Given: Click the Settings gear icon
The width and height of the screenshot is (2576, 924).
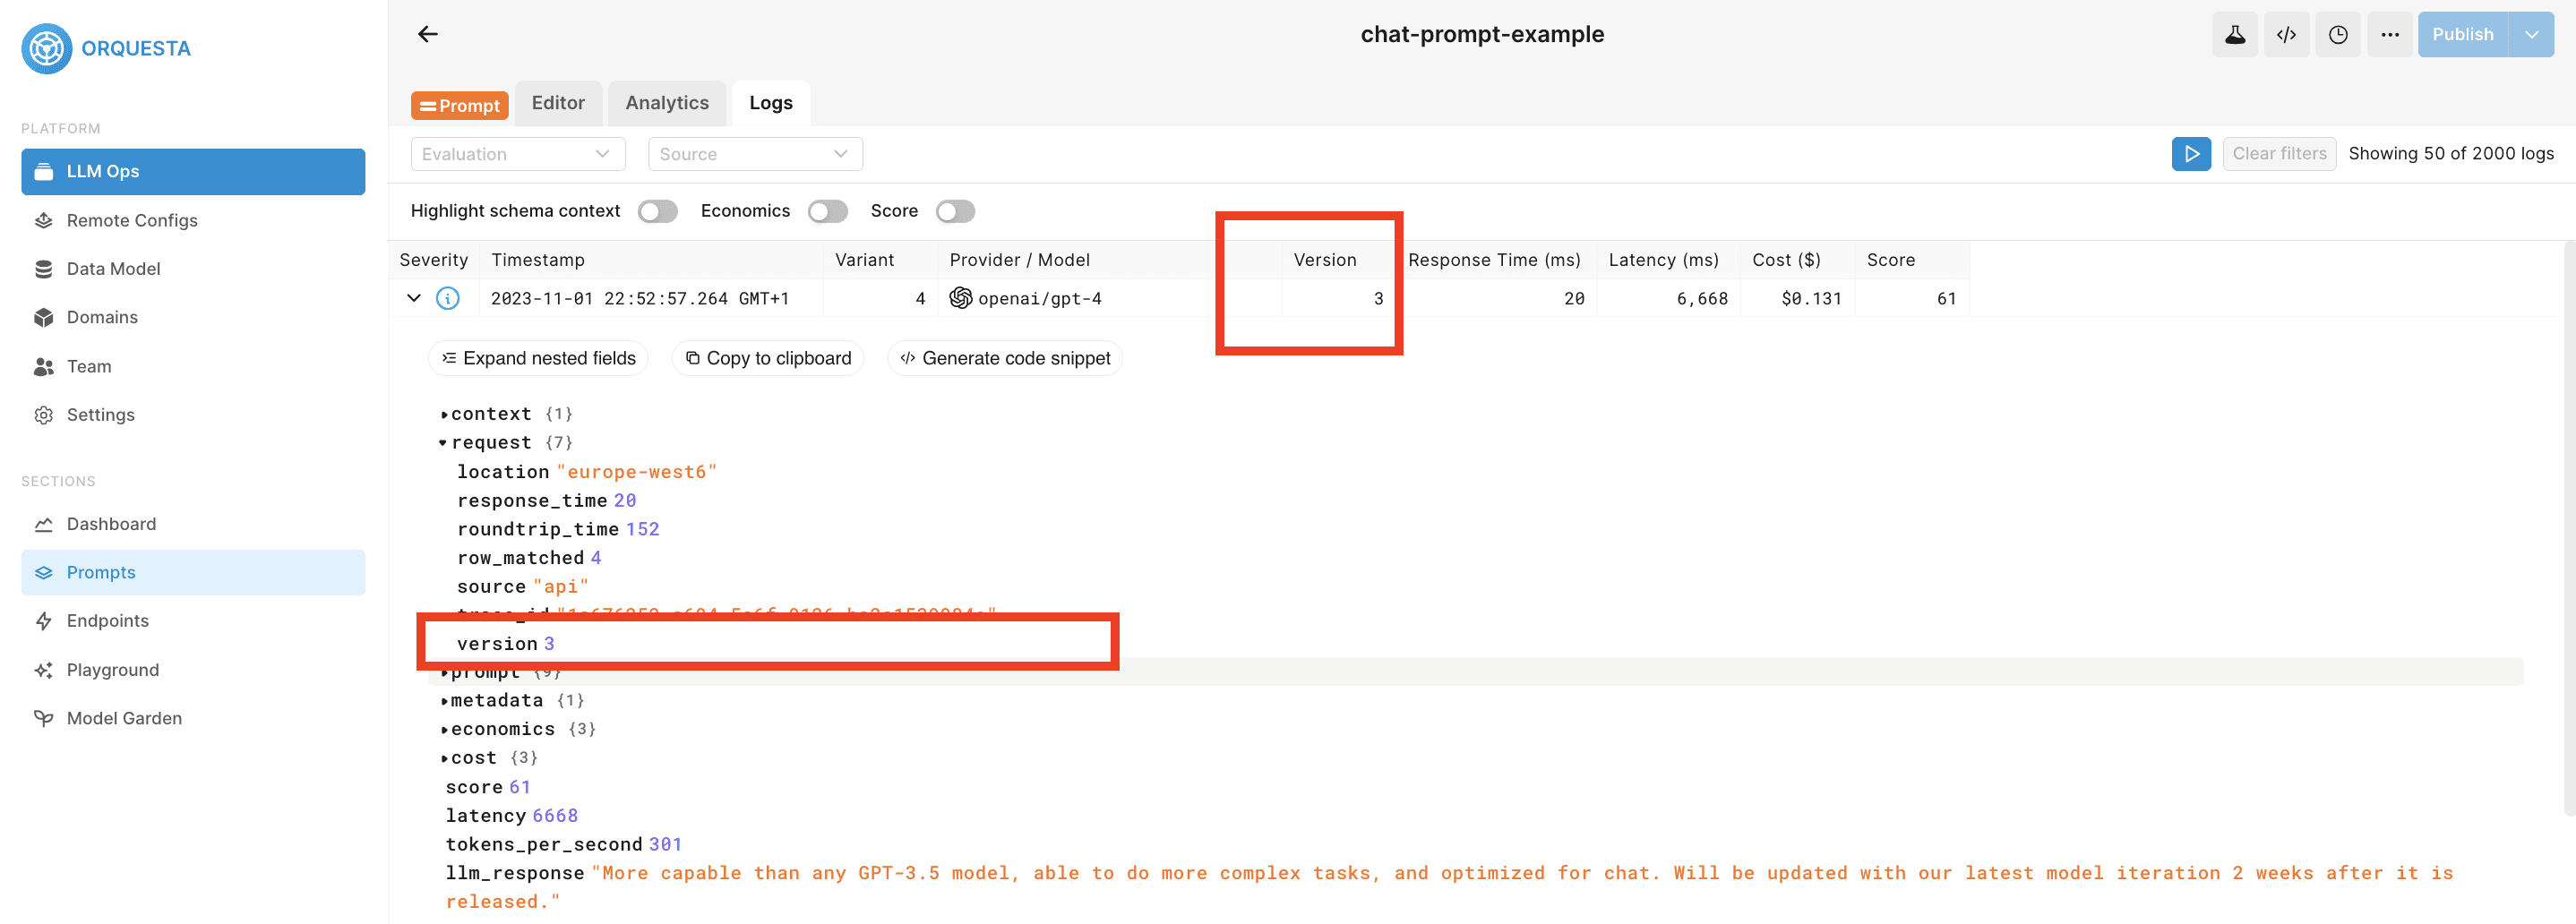Looking at the screenshot, I should pos(43,414).
